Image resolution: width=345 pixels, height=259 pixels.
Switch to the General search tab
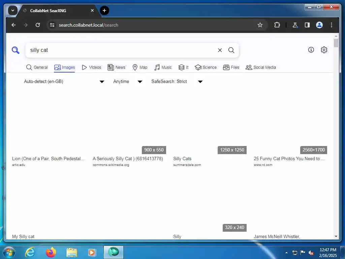[37, 67]
